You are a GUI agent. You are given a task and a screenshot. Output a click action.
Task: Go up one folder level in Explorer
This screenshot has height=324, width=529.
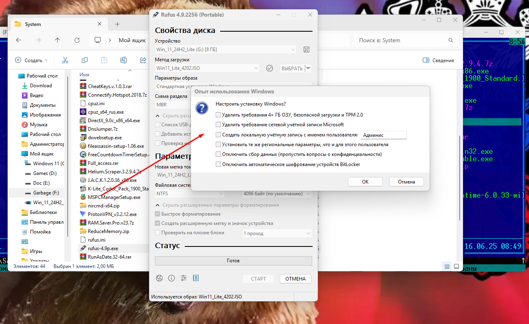[58, 40]
